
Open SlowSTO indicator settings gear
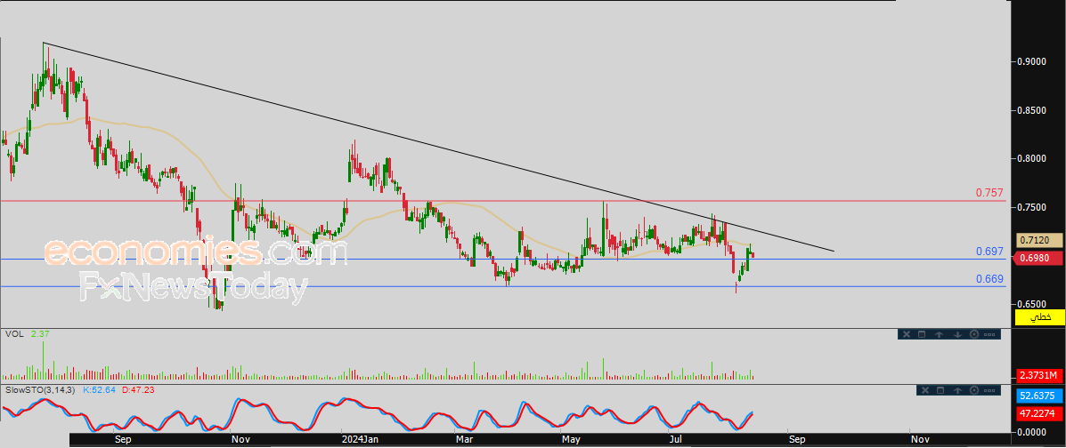click(x=973, y=390)
